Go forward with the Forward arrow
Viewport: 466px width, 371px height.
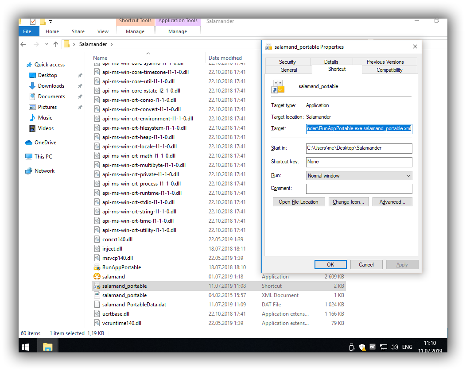[x=36, y=44]
